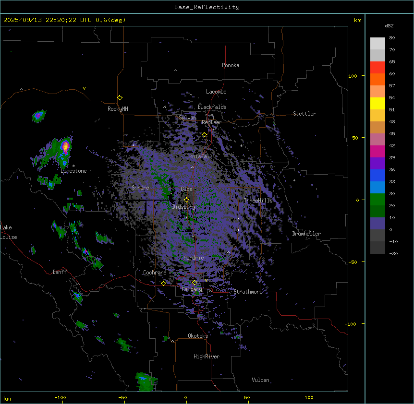The image size is (414, 404).
Task: Click the Vulcan label
Action: (260, 380)
